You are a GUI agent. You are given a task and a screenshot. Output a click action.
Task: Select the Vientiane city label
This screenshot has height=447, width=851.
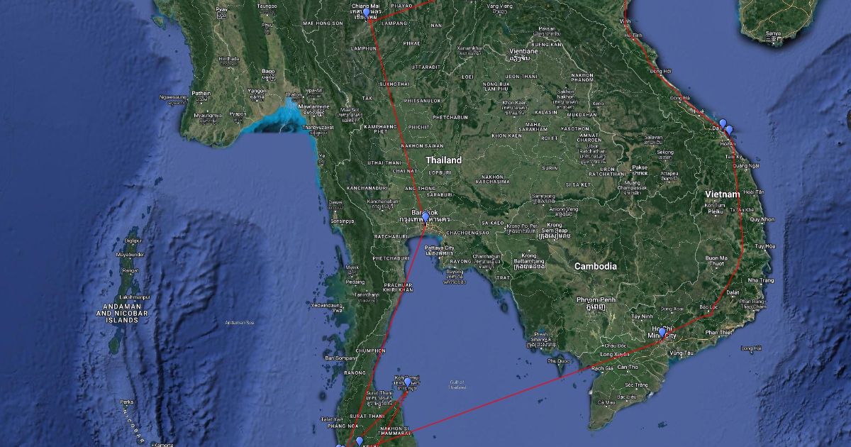(x=524, y=52)
